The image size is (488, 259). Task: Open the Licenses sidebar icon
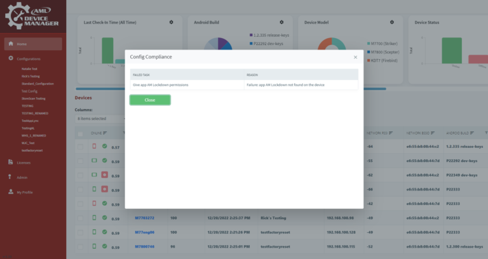click(11, 162)
